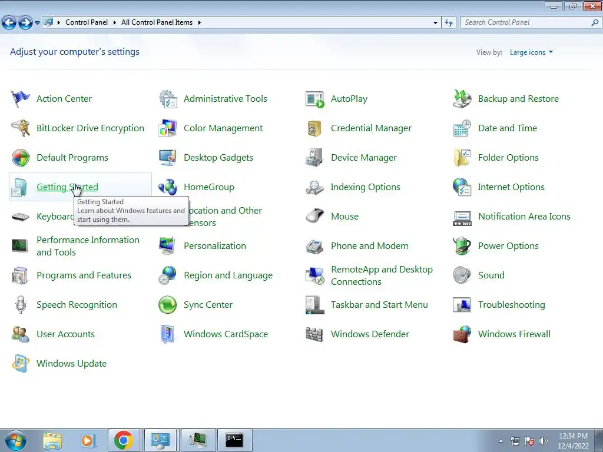The width and height of the screenshot is (603, 452).
Task: Click the Phone and Modem icon
Action: coord(315,246)
